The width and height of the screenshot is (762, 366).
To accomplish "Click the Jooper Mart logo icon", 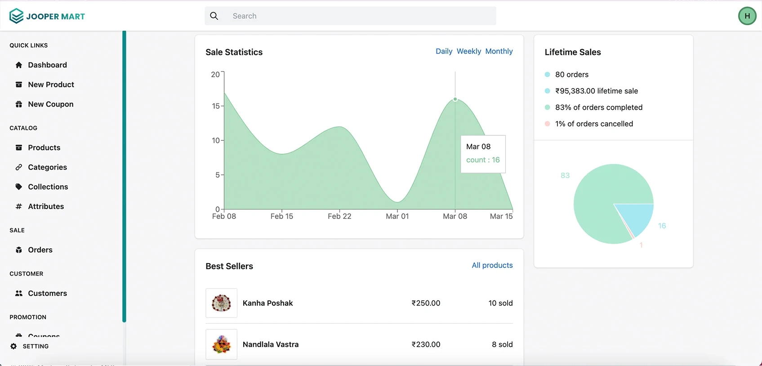I will [16, 16].
